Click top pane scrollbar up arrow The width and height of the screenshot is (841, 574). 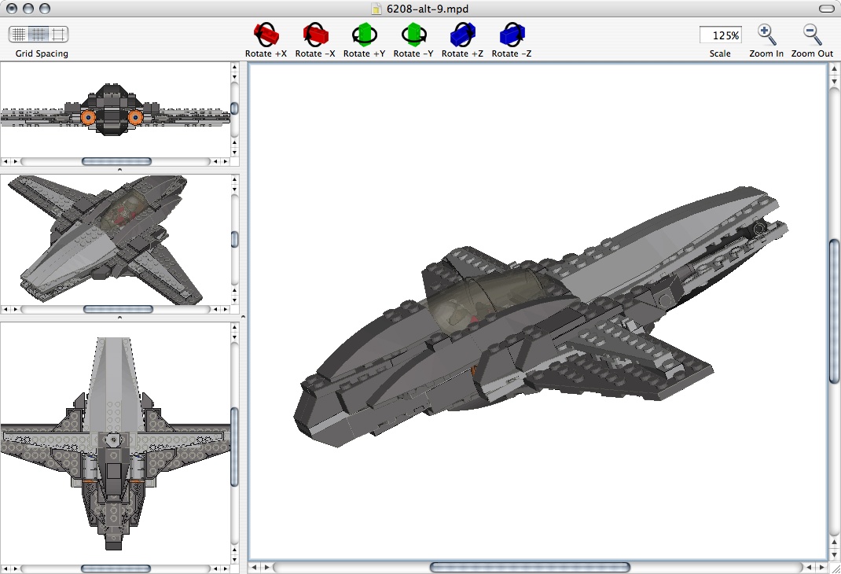click(233, 68)
